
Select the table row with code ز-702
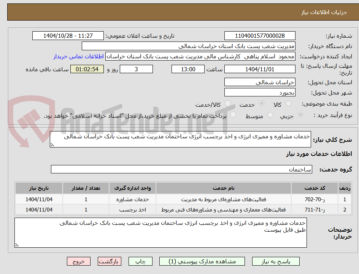171,199
